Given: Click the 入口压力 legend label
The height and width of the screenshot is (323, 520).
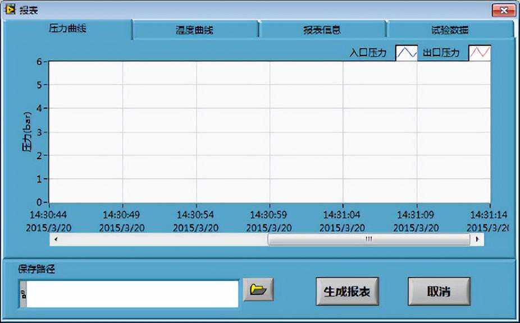Looking at the screenshot, I should coord(368,53).
